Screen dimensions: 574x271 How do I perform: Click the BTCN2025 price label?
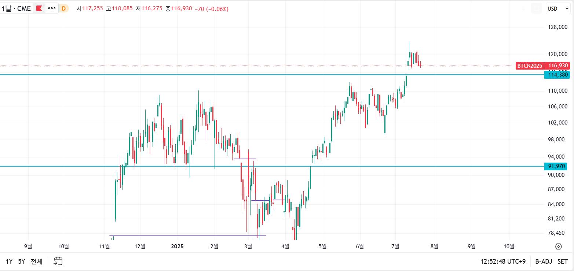(529, 66)
